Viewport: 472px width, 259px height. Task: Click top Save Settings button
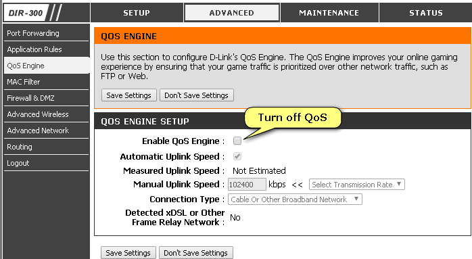tap(129, 95)
